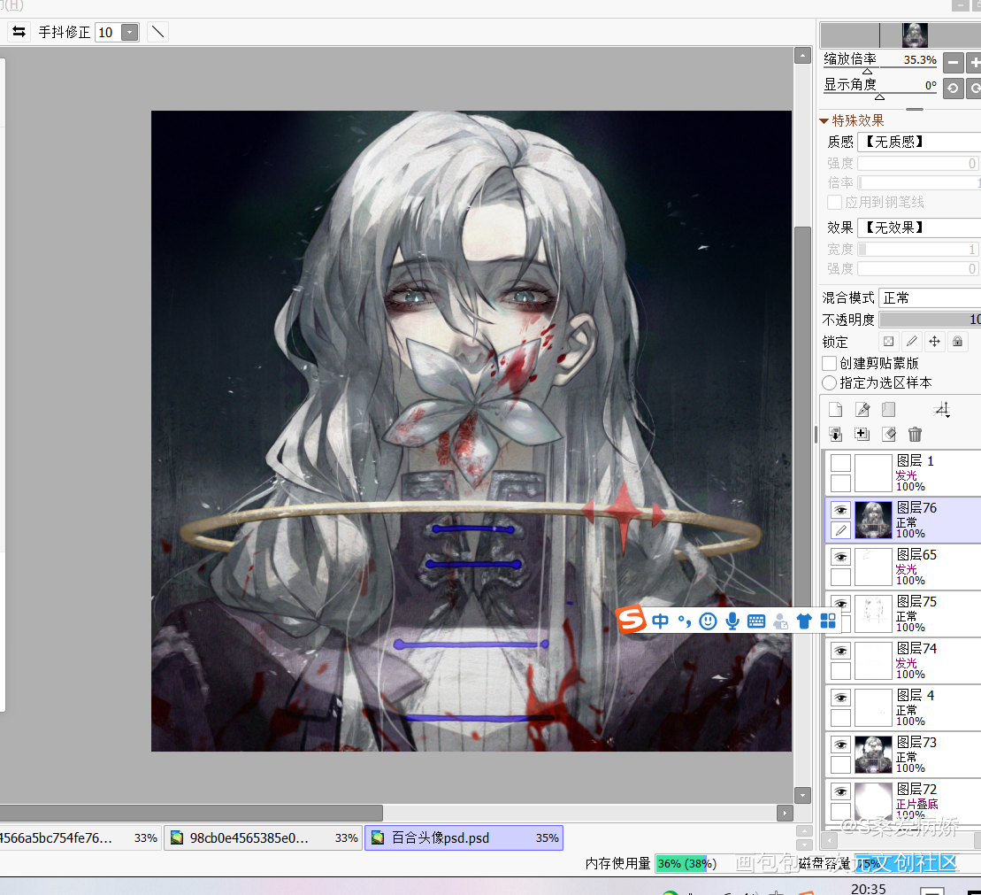Hide layer 图层74
This screenshot has width=981, height=895.
(840, 651)
